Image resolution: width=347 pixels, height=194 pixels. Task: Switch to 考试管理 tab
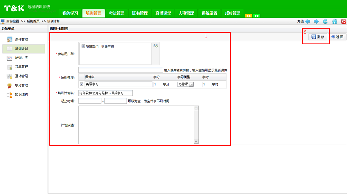coord(116,13)
